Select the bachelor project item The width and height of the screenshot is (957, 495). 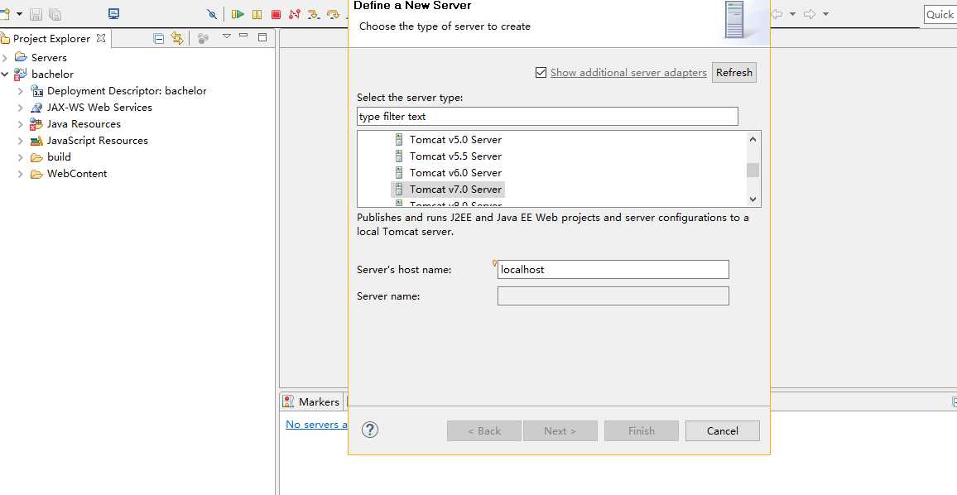click(52, 74)
